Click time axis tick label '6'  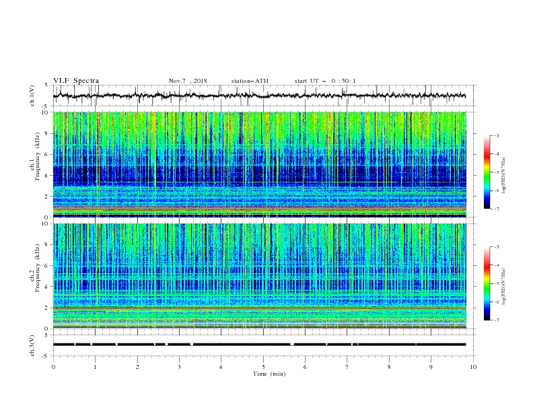click(x=305, y=367)
